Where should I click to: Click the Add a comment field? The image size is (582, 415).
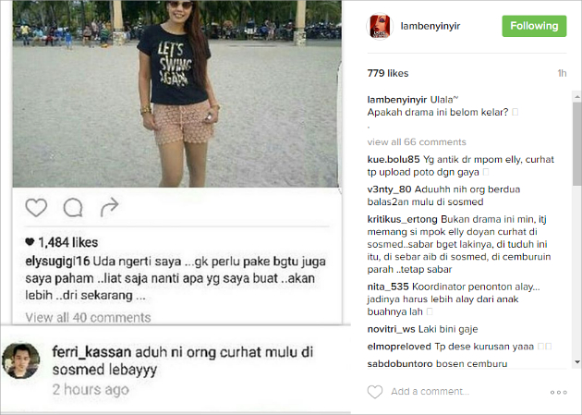pos(430,392)
